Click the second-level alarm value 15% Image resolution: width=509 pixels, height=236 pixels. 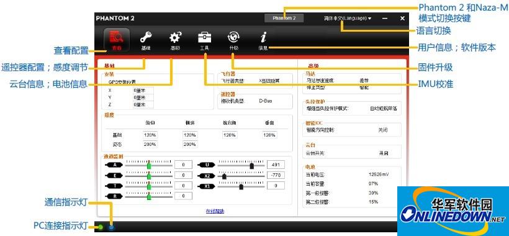pyautogui.click(x=373, y=202)
